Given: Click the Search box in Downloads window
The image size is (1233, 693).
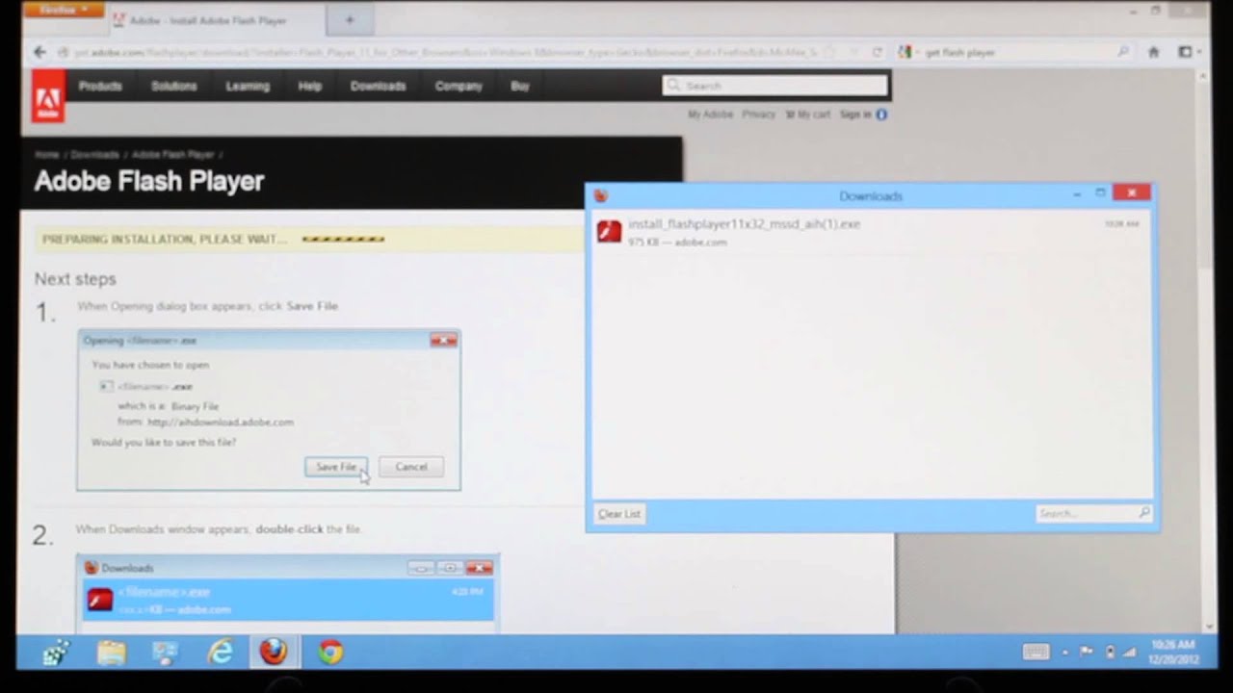Looking at the screenshot, I should [1094, 514].
